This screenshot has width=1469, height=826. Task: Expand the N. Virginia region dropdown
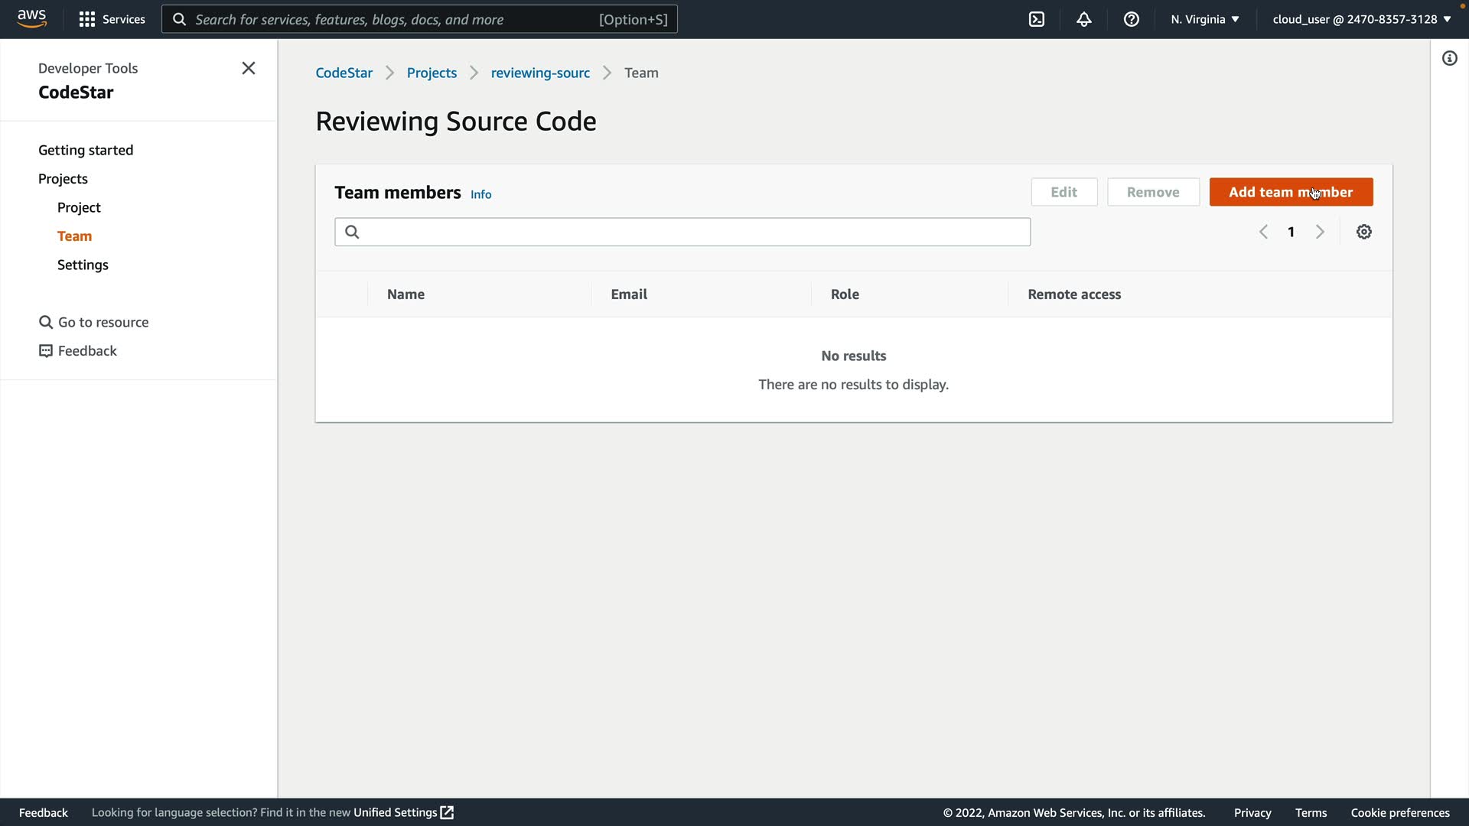[x=1205, y=19]
